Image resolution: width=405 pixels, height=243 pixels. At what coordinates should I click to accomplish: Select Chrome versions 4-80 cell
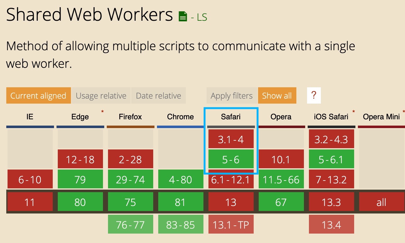(181, 180)
